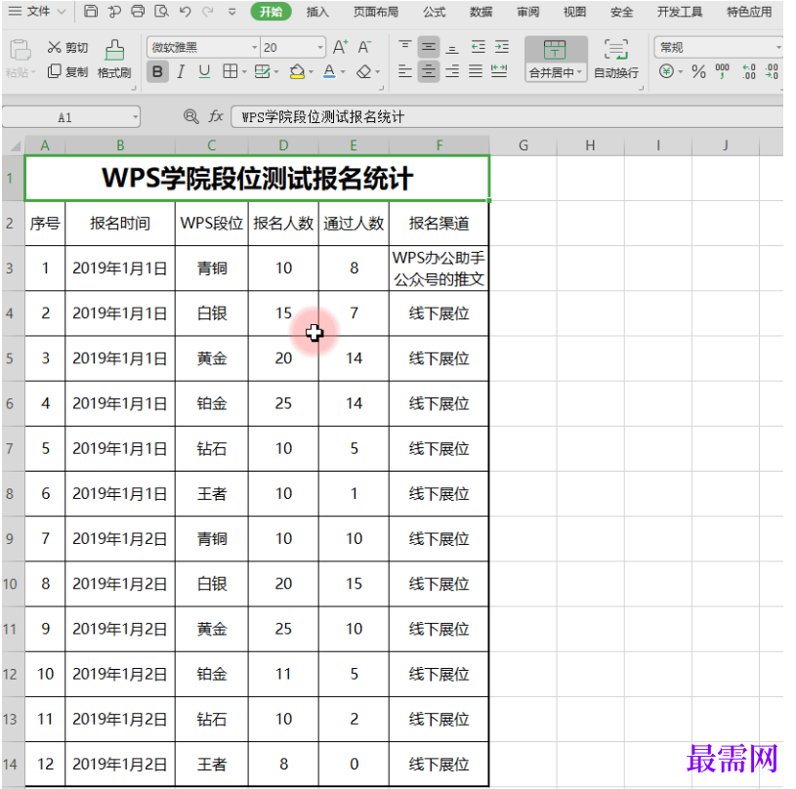The image size is (796, 789).
Task: Select the Format Painter (格式刷)
Action: pos(114,60)
